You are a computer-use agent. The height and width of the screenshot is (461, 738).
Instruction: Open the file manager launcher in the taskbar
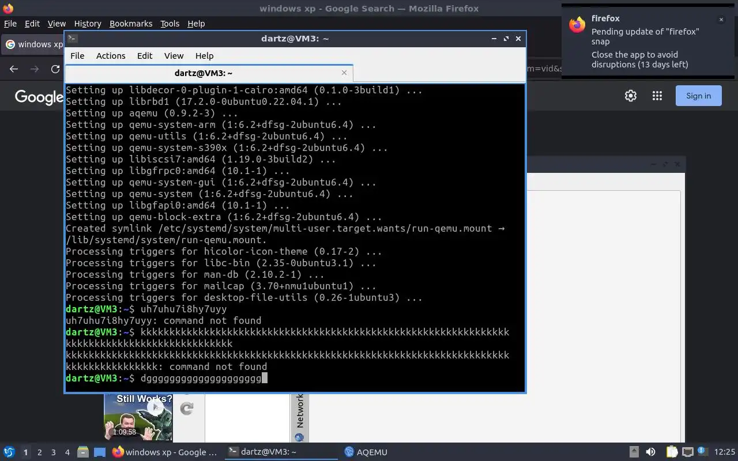coord(82,452)
